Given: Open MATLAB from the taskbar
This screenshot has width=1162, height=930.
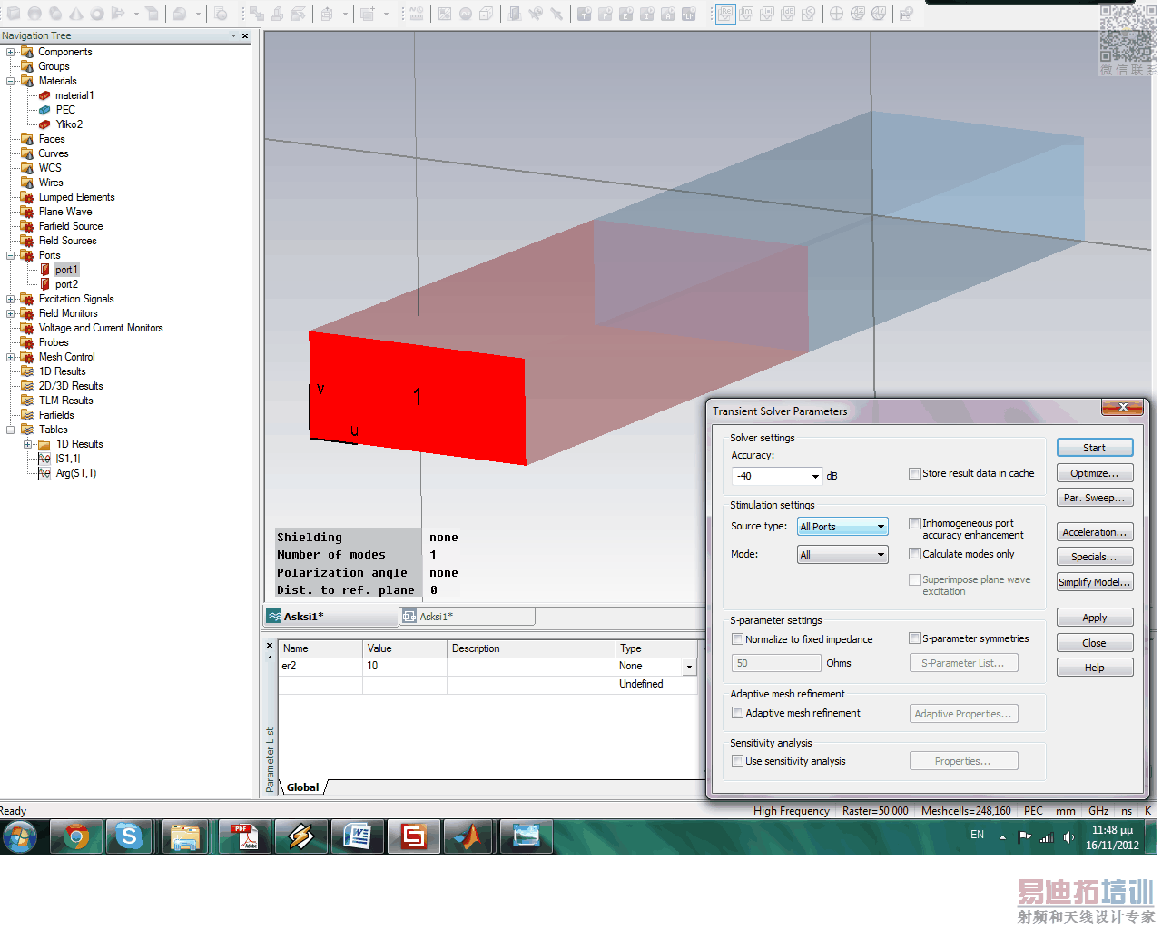Looking at the screenshot, I should click(469, 836).
